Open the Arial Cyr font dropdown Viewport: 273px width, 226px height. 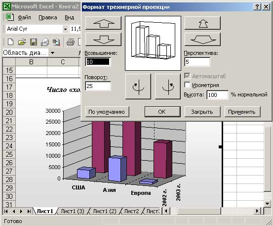(x=65, y=29)
